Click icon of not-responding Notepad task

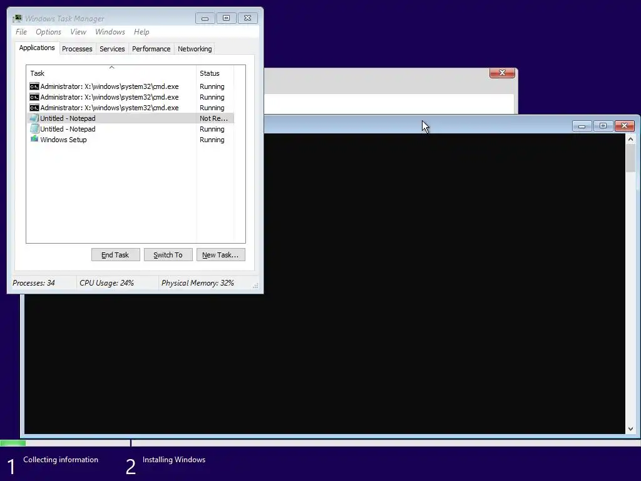34,118
